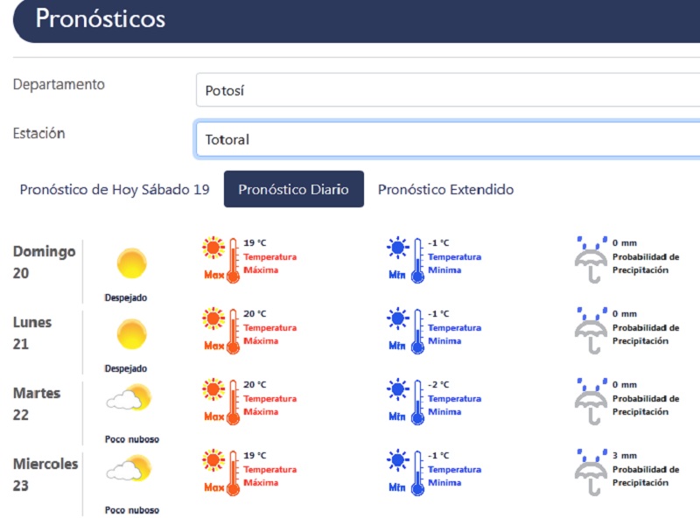Image resolution: width=700 pixels, height=525 pixels.
Task: Click Lunes' min temperature thermometer icon
Action: click(x=406, y=330)
